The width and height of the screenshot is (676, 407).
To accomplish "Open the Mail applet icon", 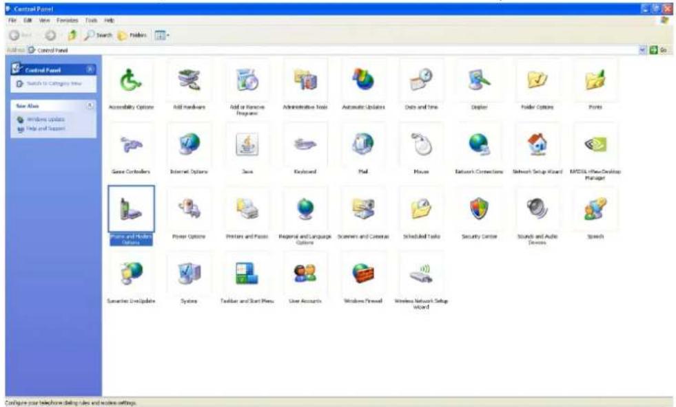I will (363, 145).
